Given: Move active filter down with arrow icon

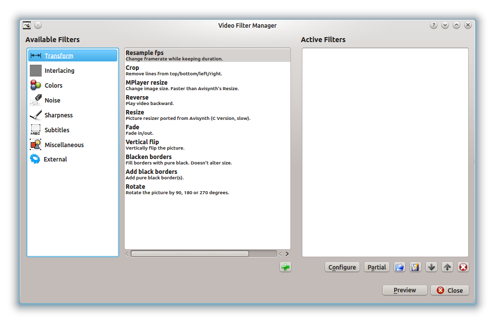Looking at the screenshot, I should coord(431,267).
